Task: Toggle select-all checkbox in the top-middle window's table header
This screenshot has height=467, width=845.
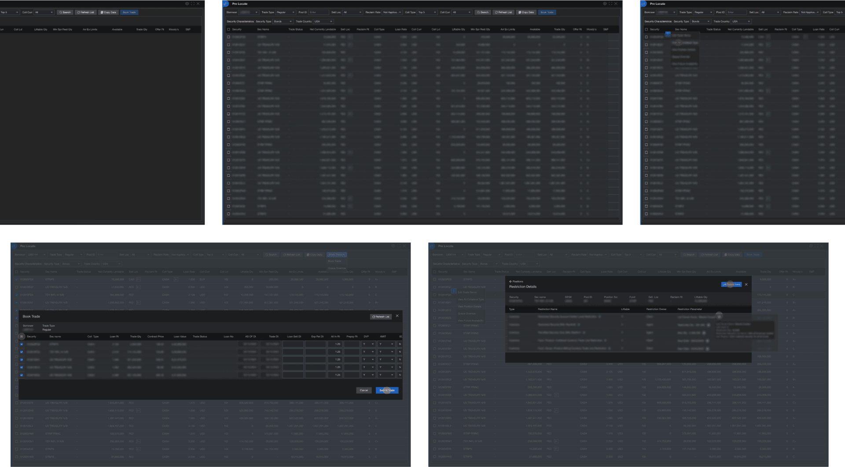Action: (x=228, y=29)
